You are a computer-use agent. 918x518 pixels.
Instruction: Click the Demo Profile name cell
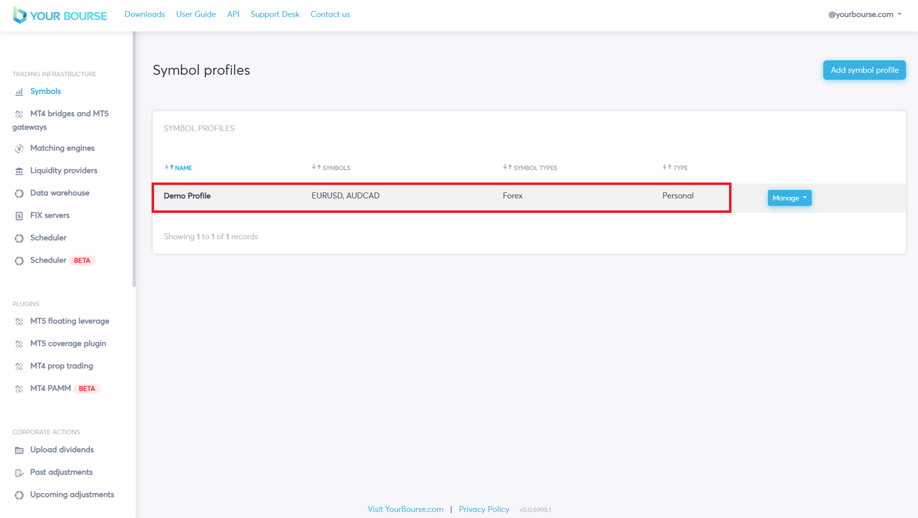[187, 196]
